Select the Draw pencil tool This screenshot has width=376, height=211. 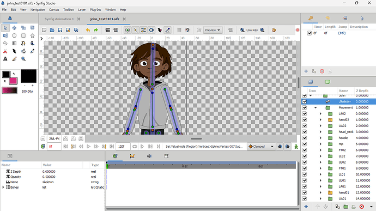[x=14, y=59]
